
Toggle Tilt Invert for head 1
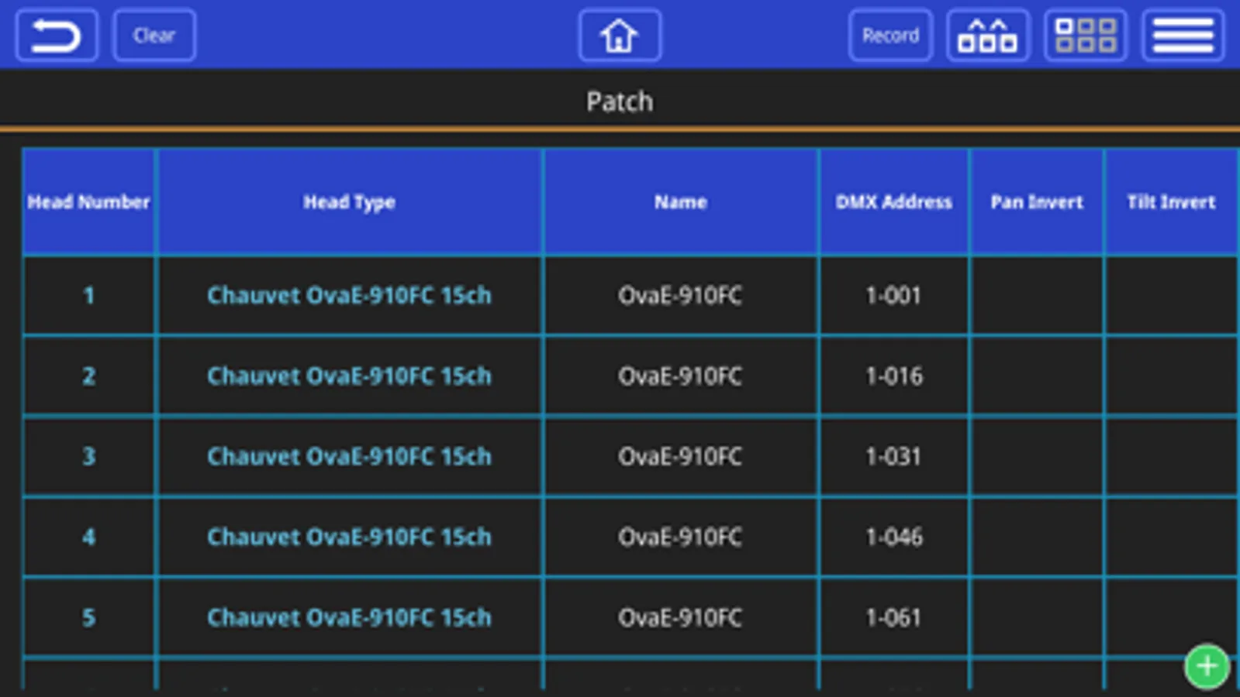point(1171,296)
